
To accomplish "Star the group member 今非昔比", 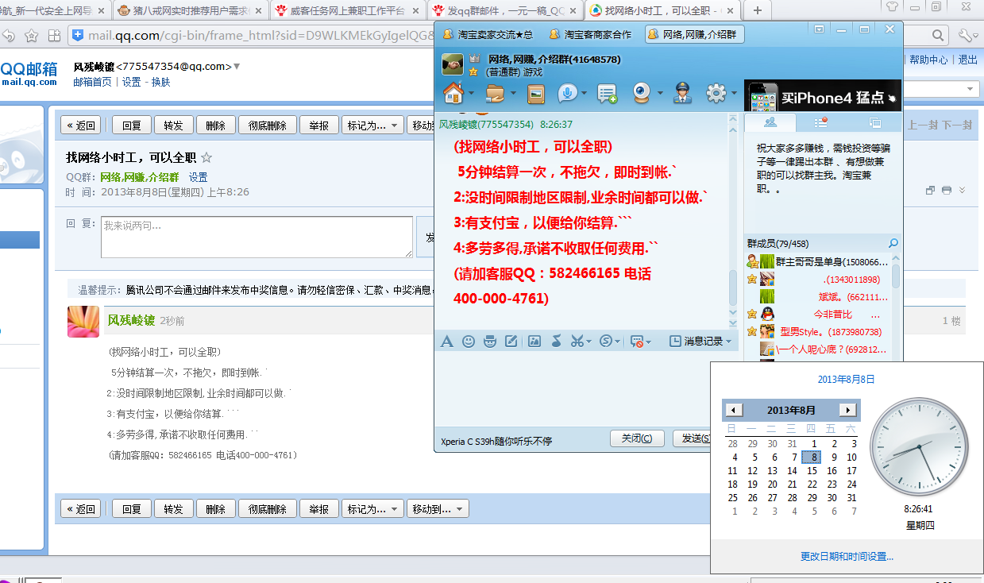I will pyautogui.click(x=751, y=314).
